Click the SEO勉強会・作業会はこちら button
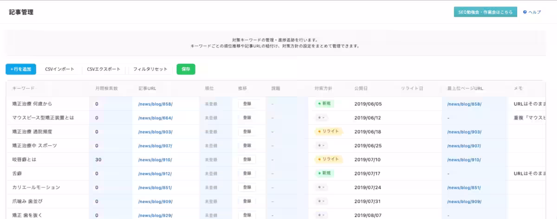 (x=485, y=12)
